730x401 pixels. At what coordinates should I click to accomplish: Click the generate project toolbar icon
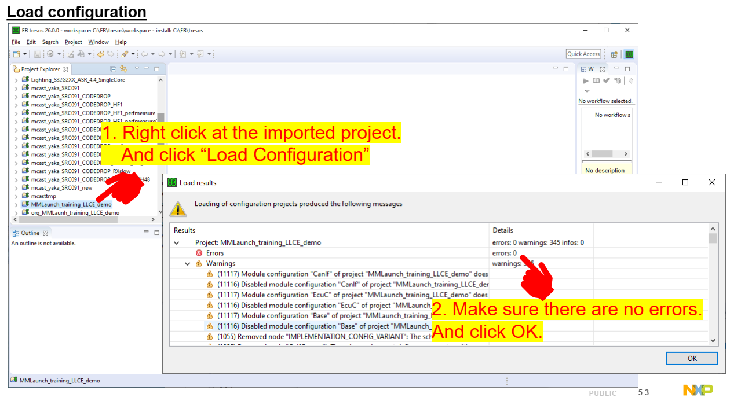coord(81,54)
